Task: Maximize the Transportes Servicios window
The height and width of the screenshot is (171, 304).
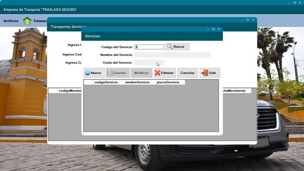Action: 247,20
